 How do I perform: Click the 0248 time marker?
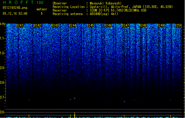click(143, 25)
